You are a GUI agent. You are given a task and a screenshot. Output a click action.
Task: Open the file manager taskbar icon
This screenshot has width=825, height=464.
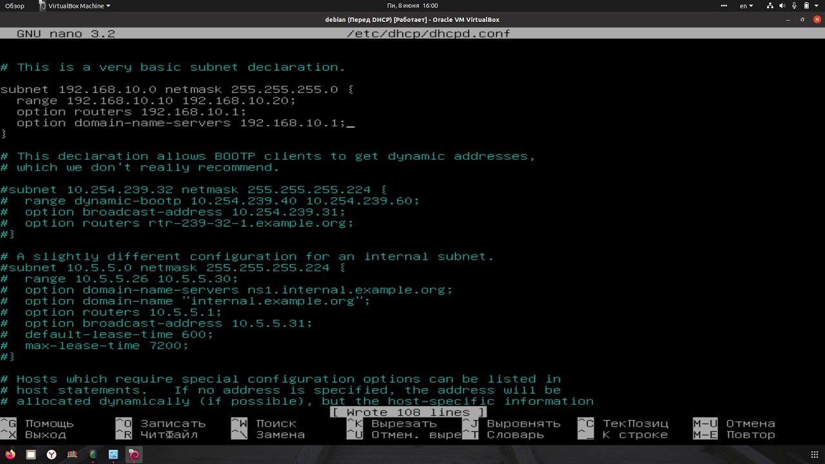coord(30,454)
